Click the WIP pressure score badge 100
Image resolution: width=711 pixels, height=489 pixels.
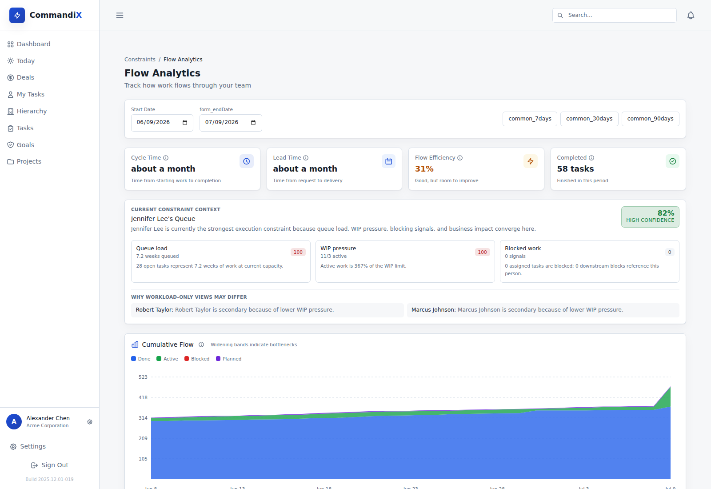tap(482, 252)
